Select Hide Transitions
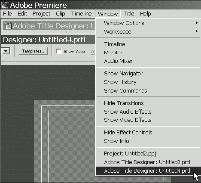This screenshot has width=201, height=183. (x=148, y=103)
